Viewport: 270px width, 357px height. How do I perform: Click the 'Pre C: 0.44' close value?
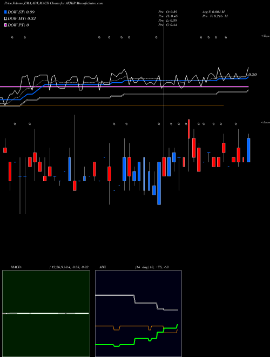pos(168,25)
